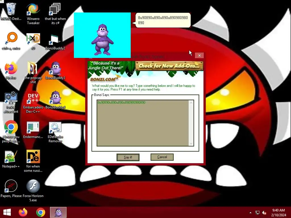The image size is (291, 218).
Task: Click the Check for New Add-Ons banner
Action: coord(169,66)
